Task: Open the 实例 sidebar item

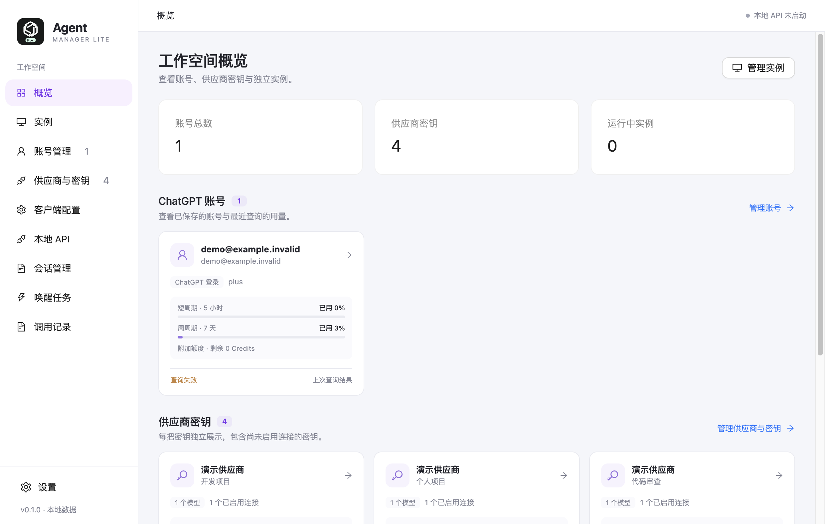Action: pos(69,122)
